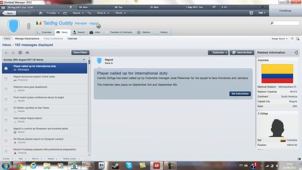Click the Napoli club shield badge
Screen dimensions: 302x170
pyautogui.click(x=14, y=26)
